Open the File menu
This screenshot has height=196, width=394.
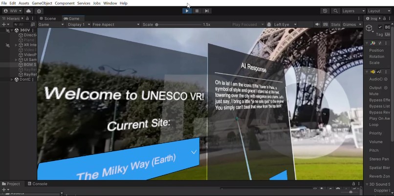pyautogui.click(x=4, y=3)
